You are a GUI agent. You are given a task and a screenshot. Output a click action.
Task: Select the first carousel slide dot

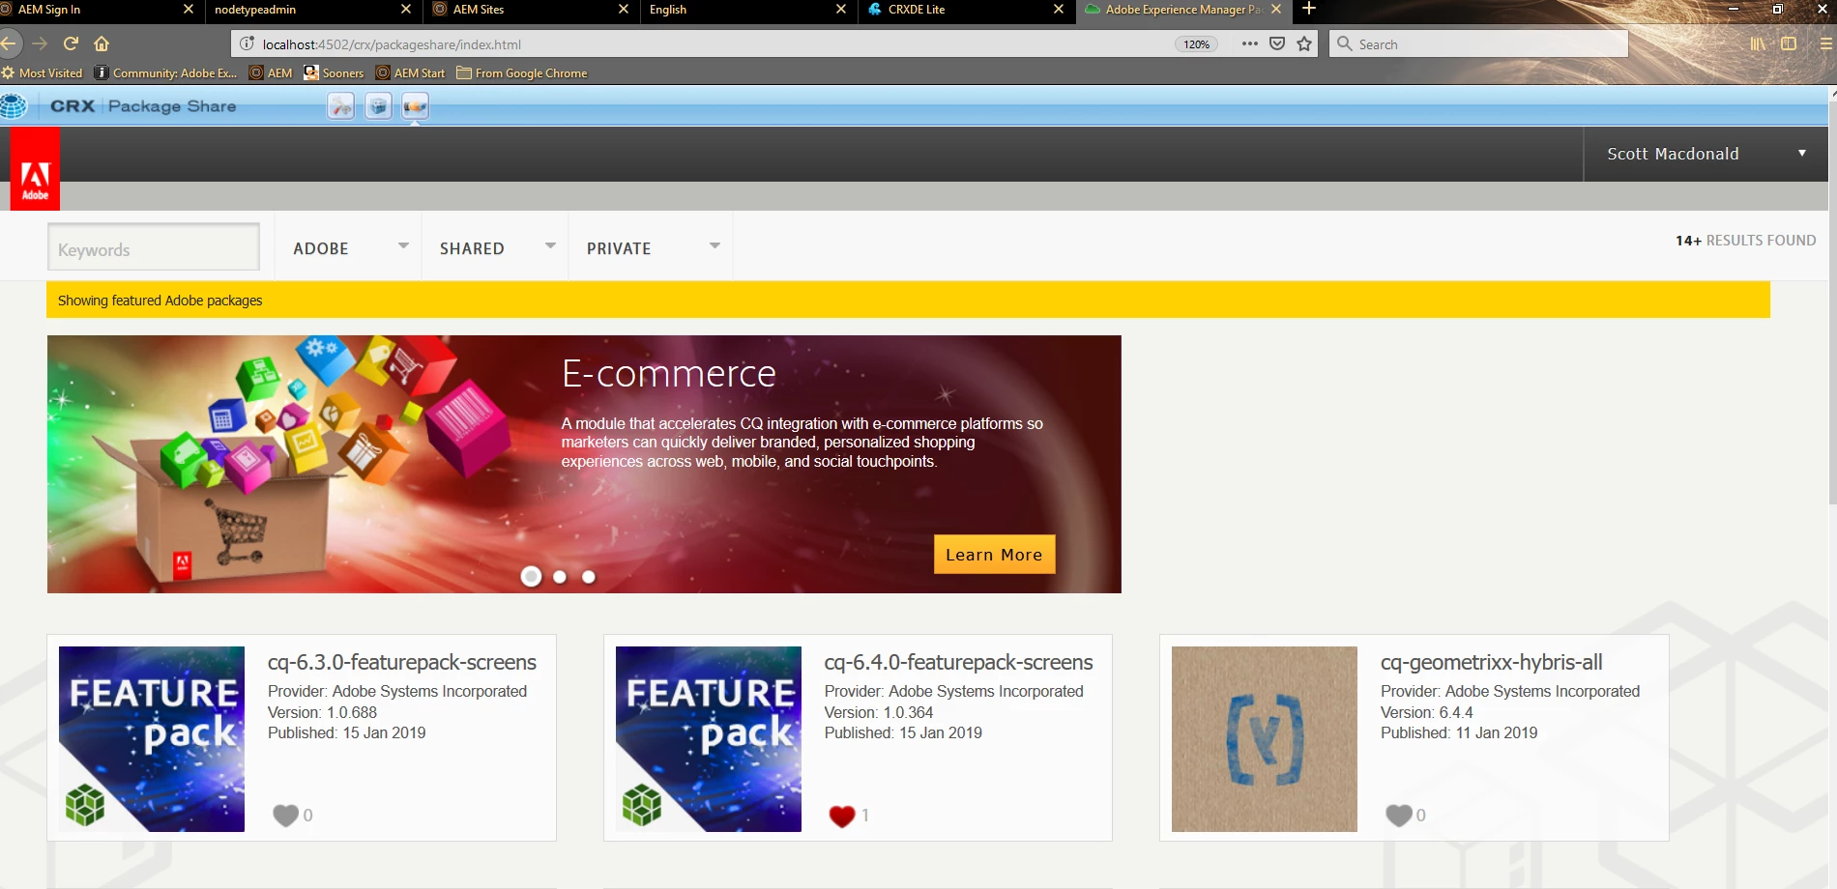(x=531, y=577)
